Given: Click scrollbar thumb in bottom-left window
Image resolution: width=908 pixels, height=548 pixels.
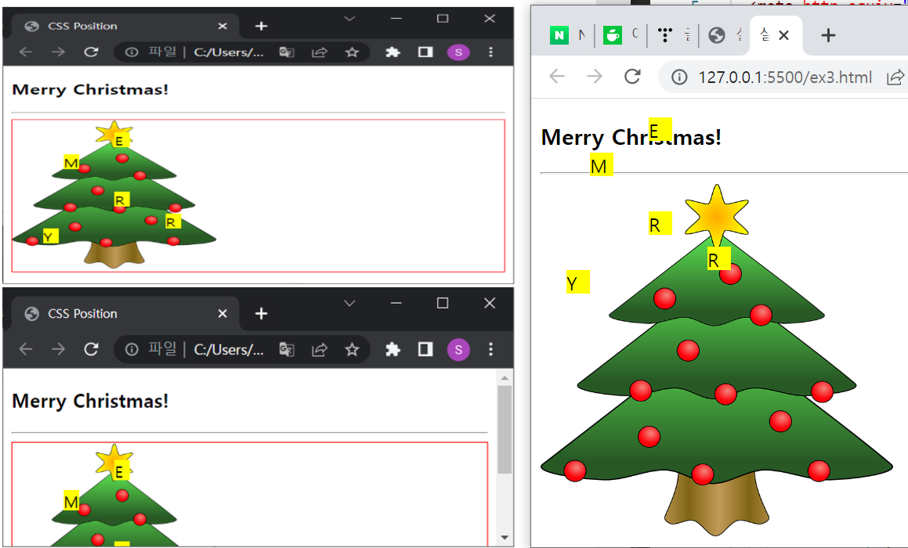Looking at the screenshot, I should (x=505, y=429).
